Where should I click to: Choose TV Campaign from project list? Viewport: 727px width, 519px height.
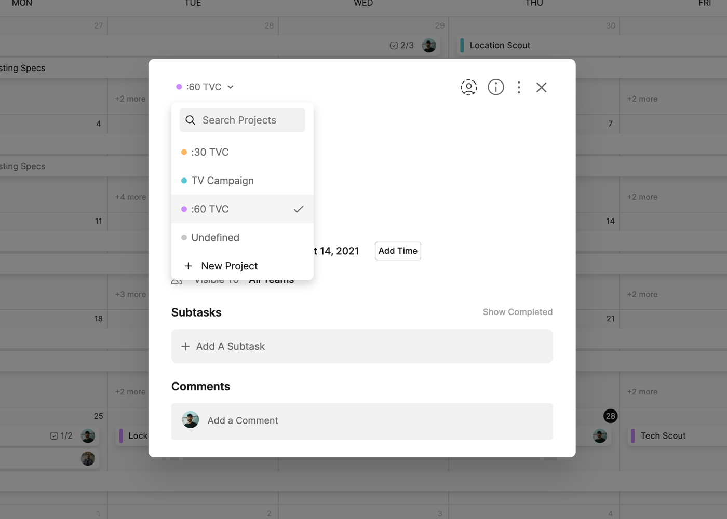click(222, 181)
